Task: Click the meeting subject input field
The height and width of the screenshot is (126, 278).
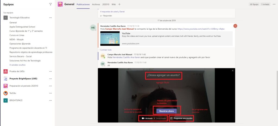Action: (x=163, y=75)
